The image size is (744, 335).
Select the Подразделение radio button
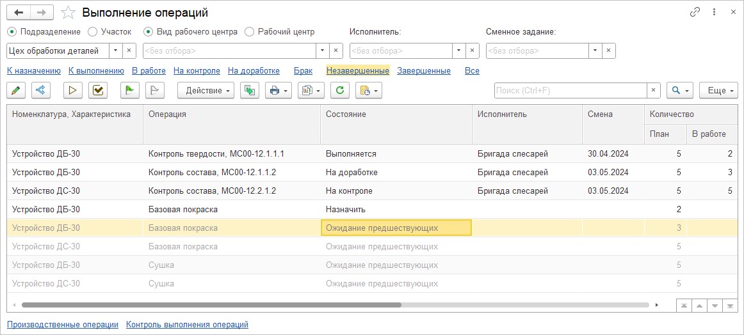point(12,31)
